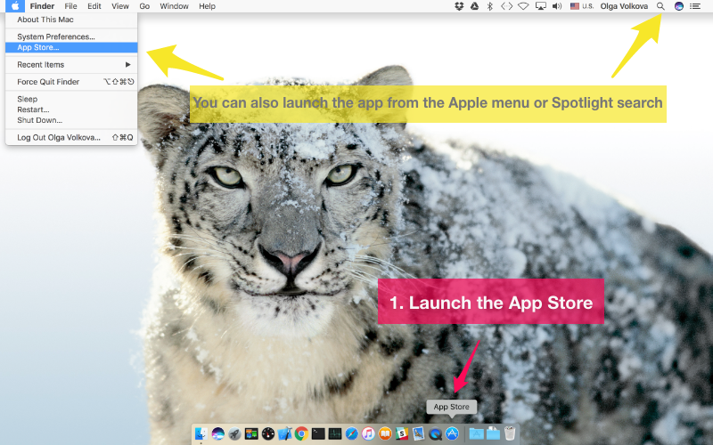Open Launchpad rocket icon in Dock

point(234,433)
